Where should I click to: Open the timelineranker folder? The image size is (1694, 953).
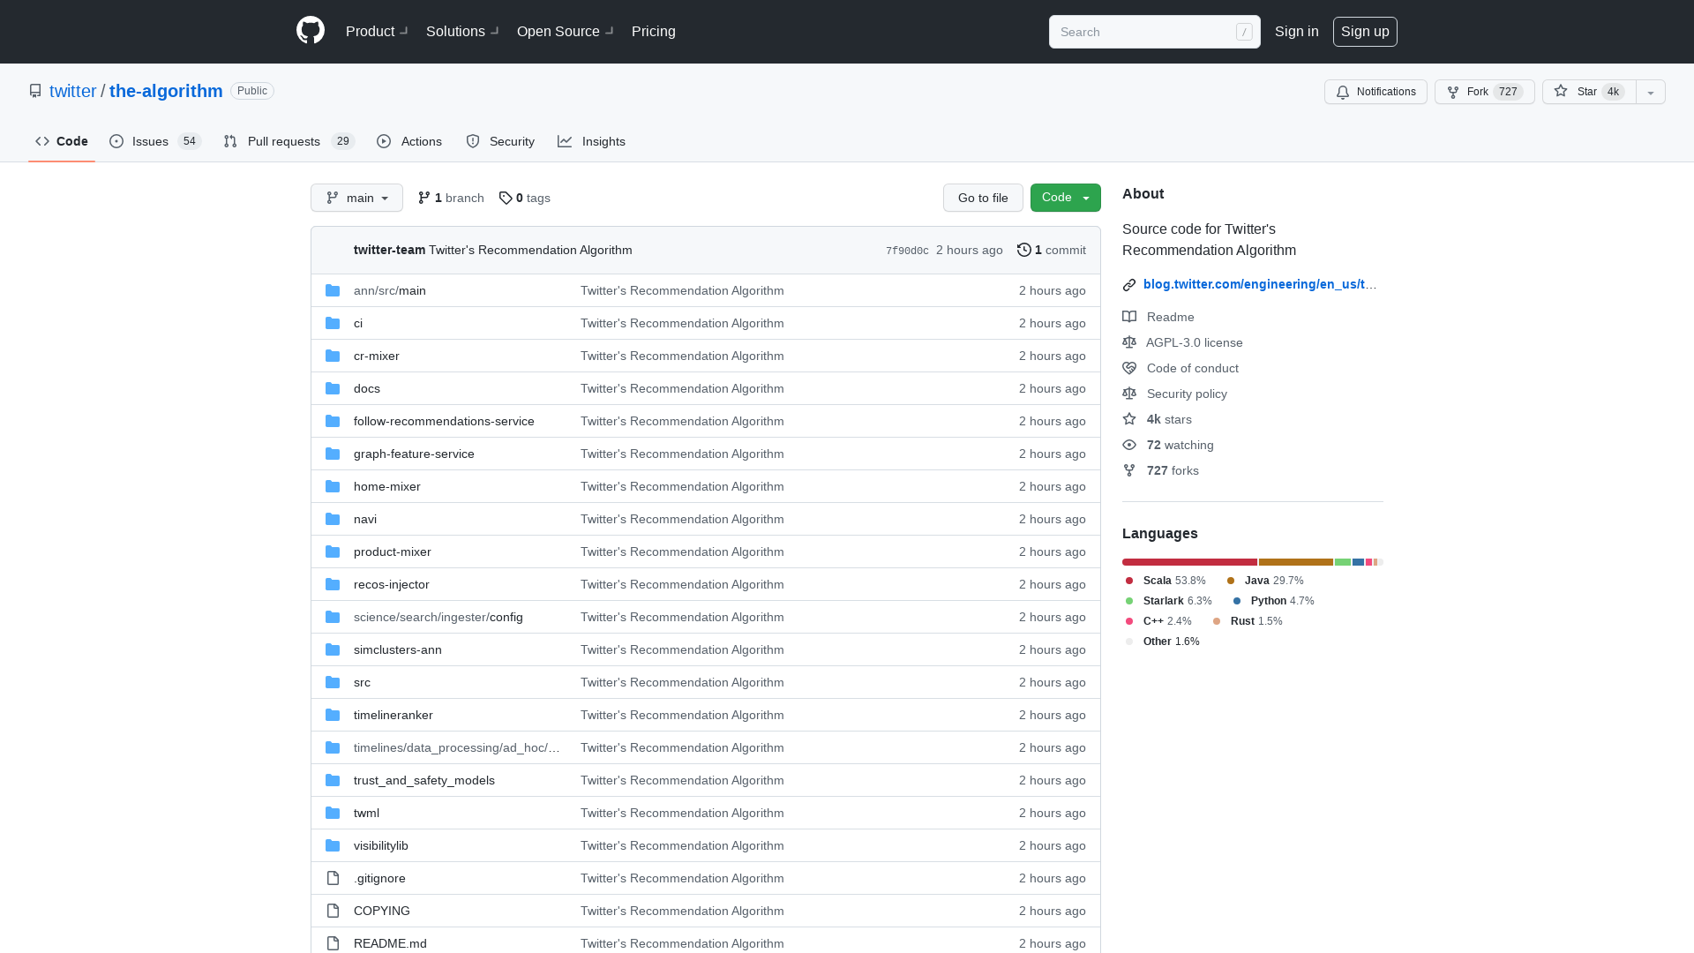[394, 715]
